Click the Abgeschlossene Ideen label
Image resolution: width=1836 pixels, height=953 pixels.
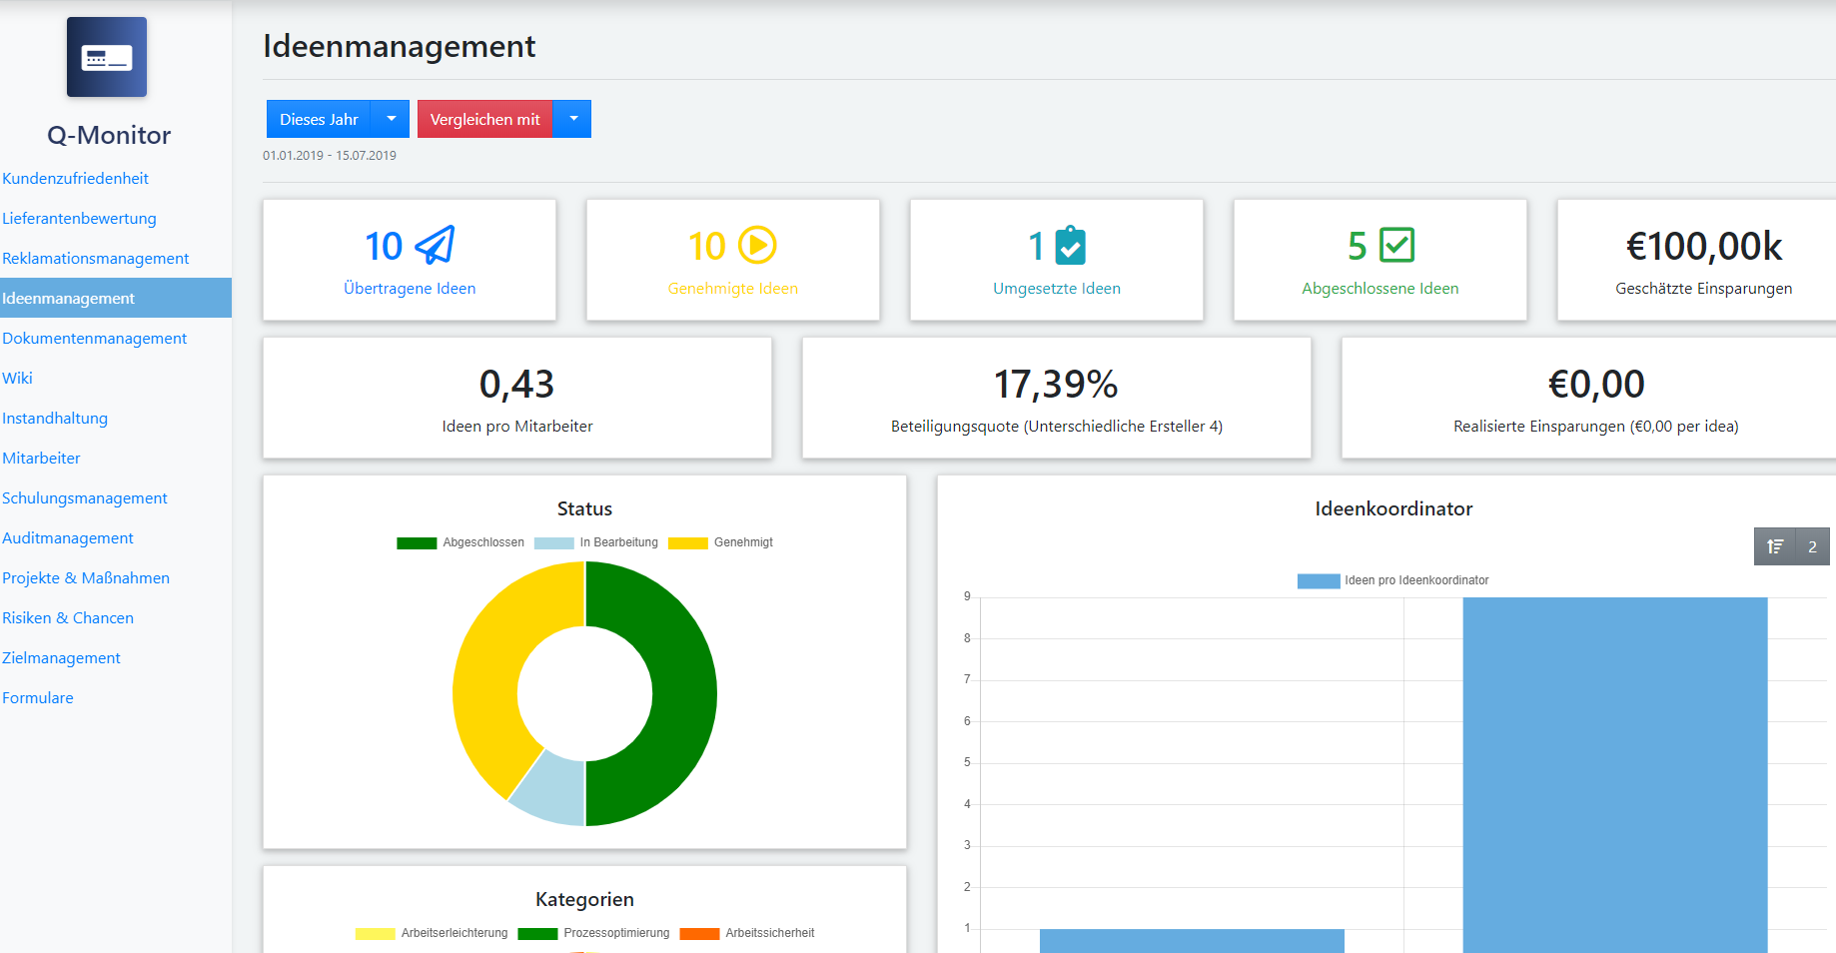1380,288
